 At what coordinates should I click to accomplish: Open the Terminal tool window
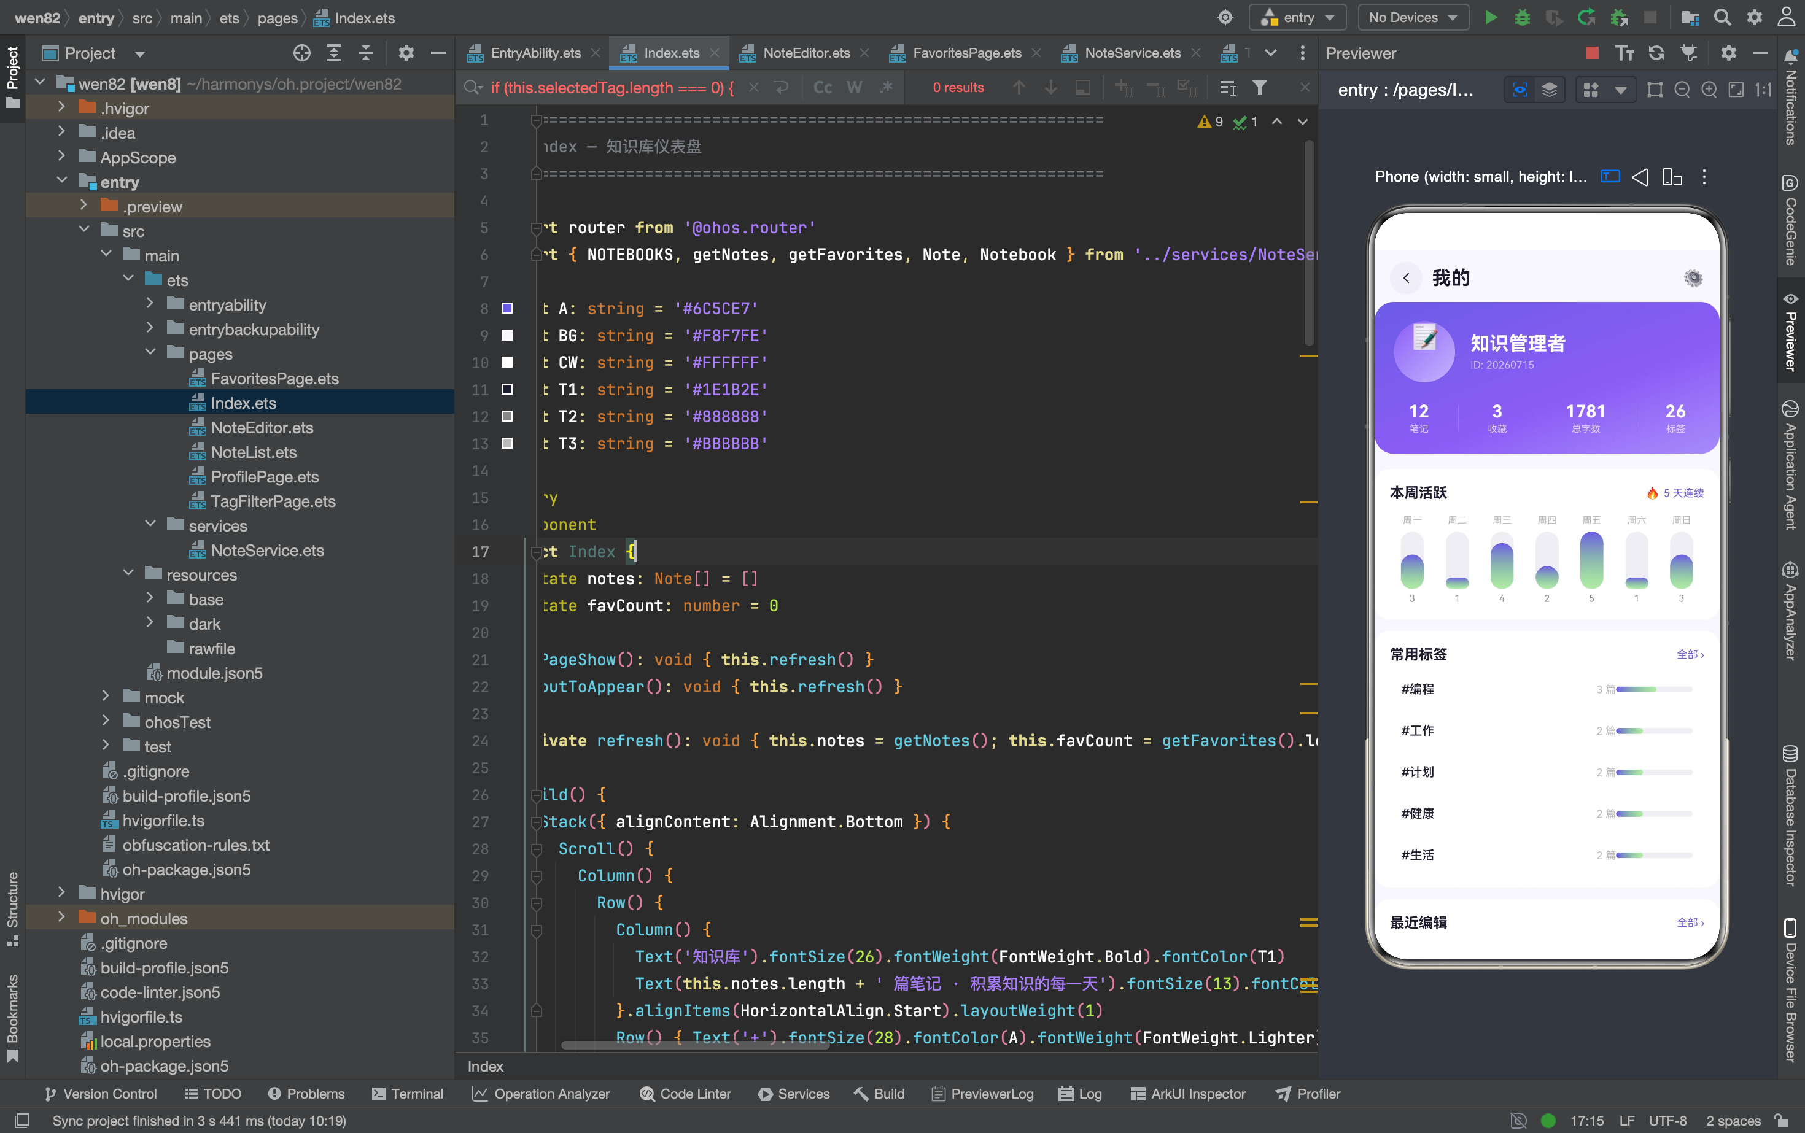coord(408,1094)
